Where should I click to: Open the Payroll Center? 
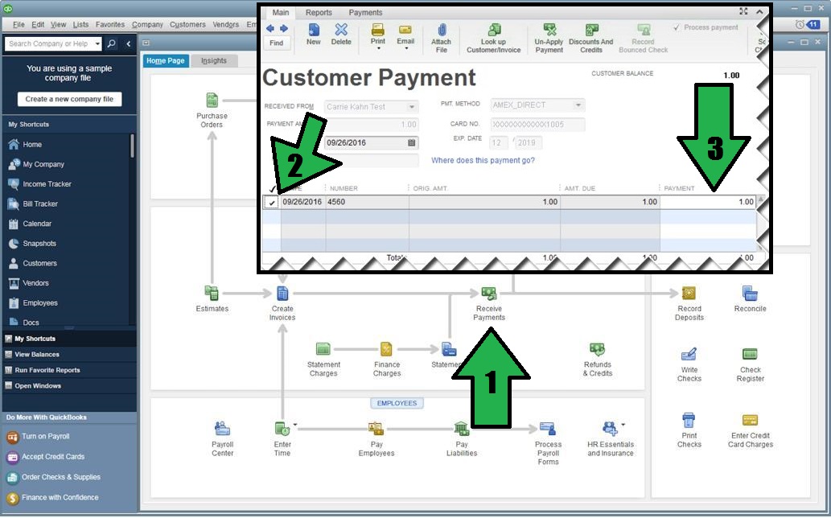(222, 428)
